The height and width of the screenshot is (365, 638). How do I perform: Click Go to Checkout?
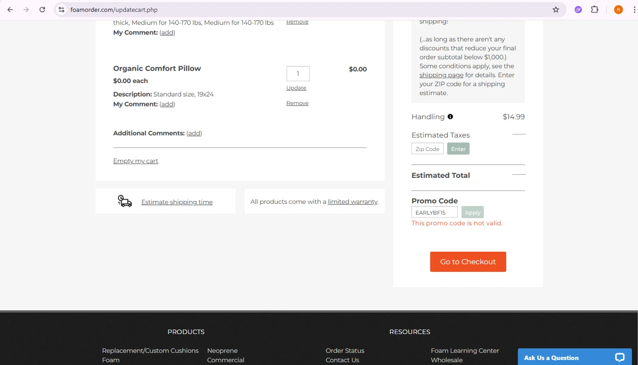pos(468,262)
